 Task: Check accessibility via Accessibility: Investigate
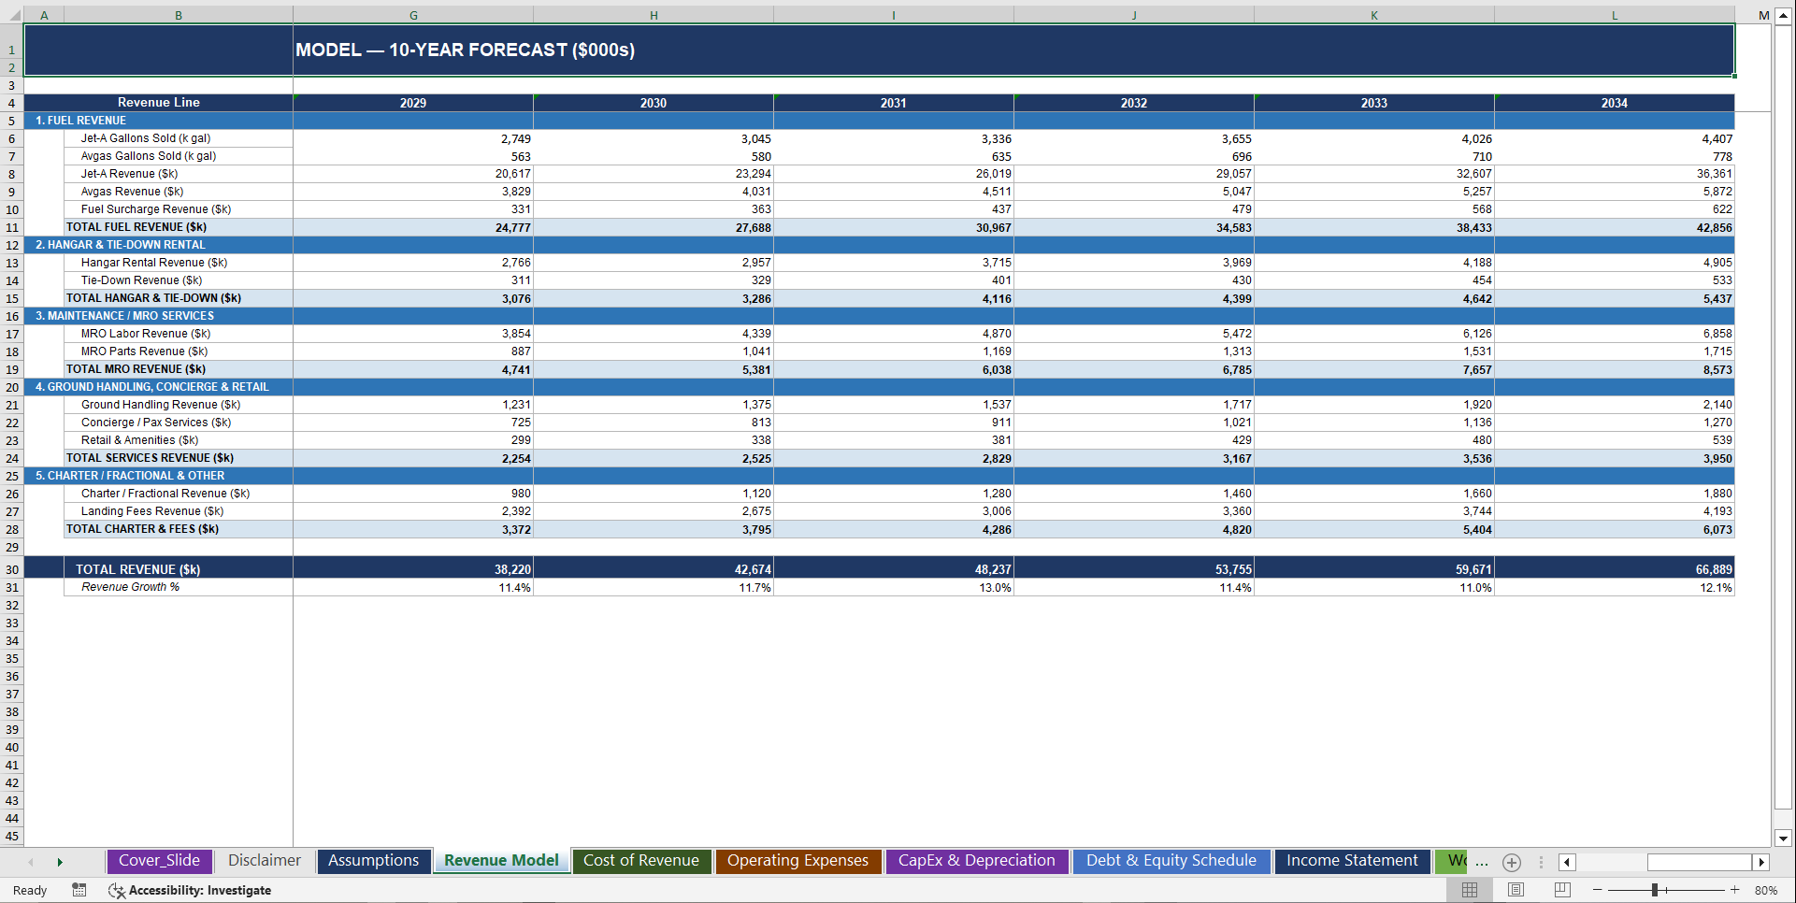coord(191,890)
